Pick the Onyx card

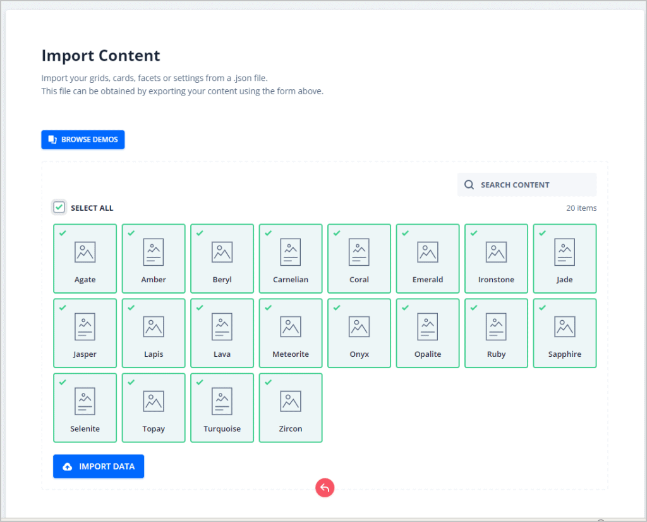click(359, 333)
